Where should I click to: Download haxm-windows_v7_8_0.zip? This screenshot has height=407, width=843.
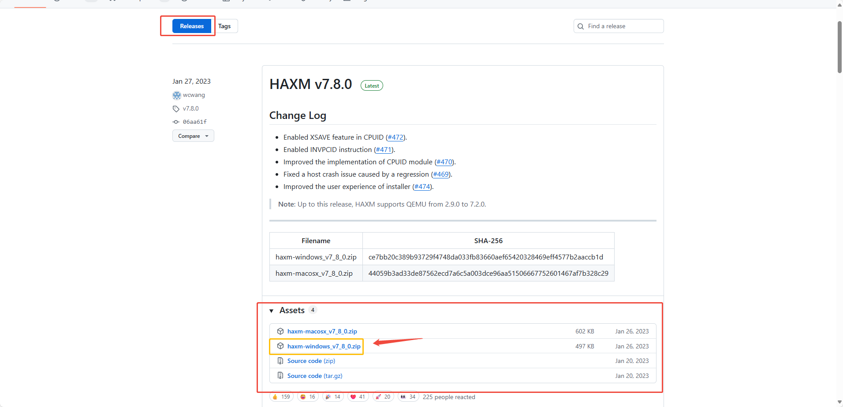pos(324,346)
